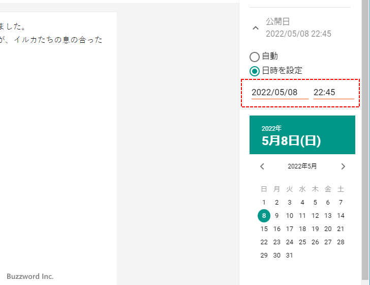Click the 公開日 section heading
This screenshot has width=370, height=285.
pos(277,21)
